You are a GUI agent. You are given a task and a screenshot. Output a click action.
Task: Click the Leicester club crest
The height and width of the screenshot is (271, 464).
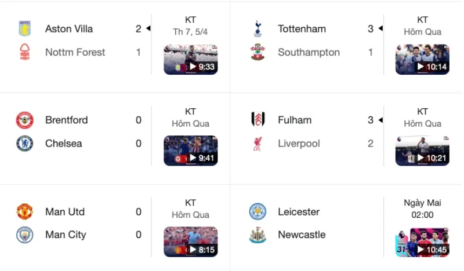pos(258,212)
